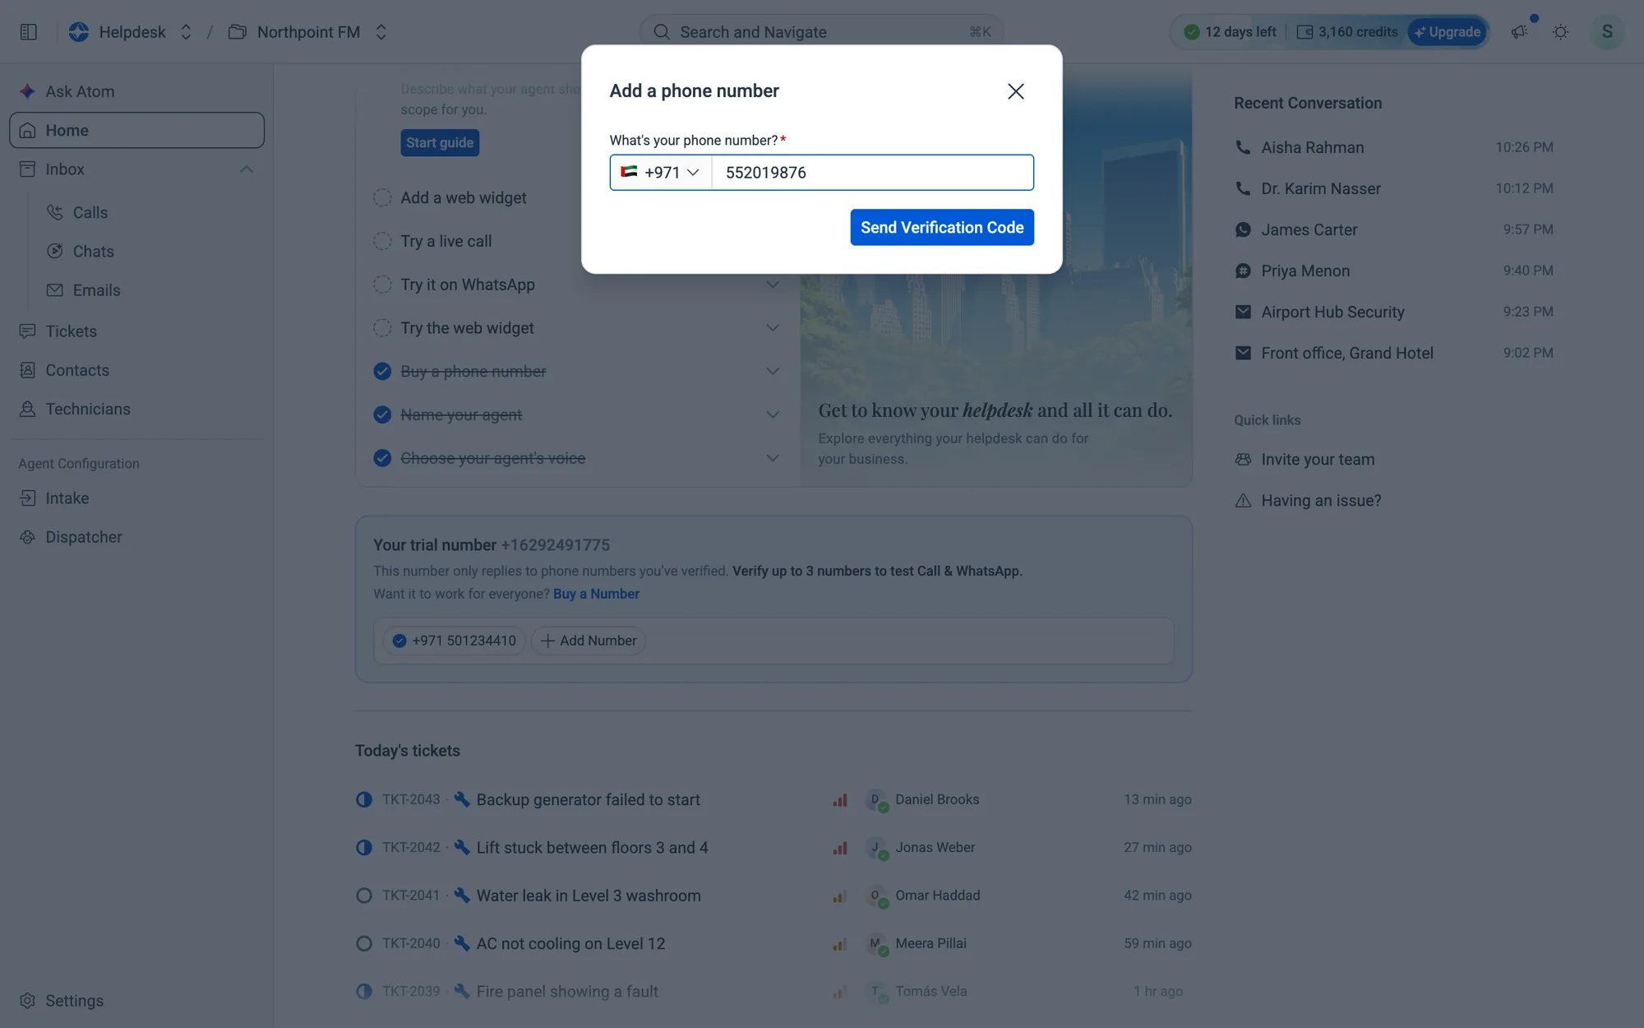
Task: Click verified number +971 501234410 chip
Action: 454,641
